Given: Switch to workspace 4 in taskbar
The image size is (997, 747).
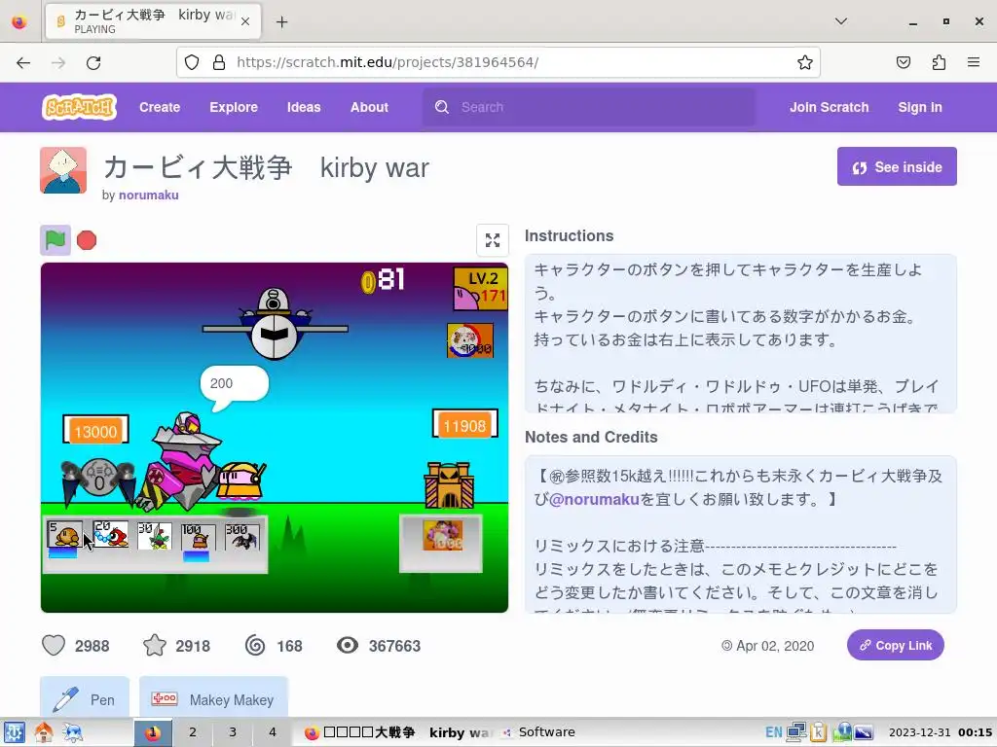Looking at the screenshot, I should [x=273, y=732].
